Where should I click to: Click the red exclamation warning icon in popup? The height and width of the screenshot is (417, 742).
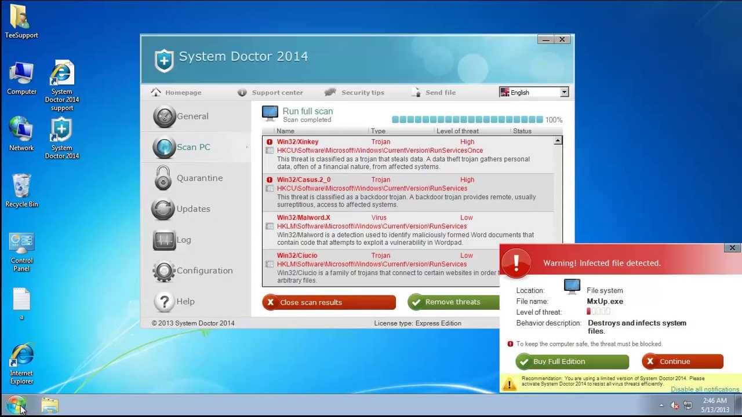(x=515, y=262)
